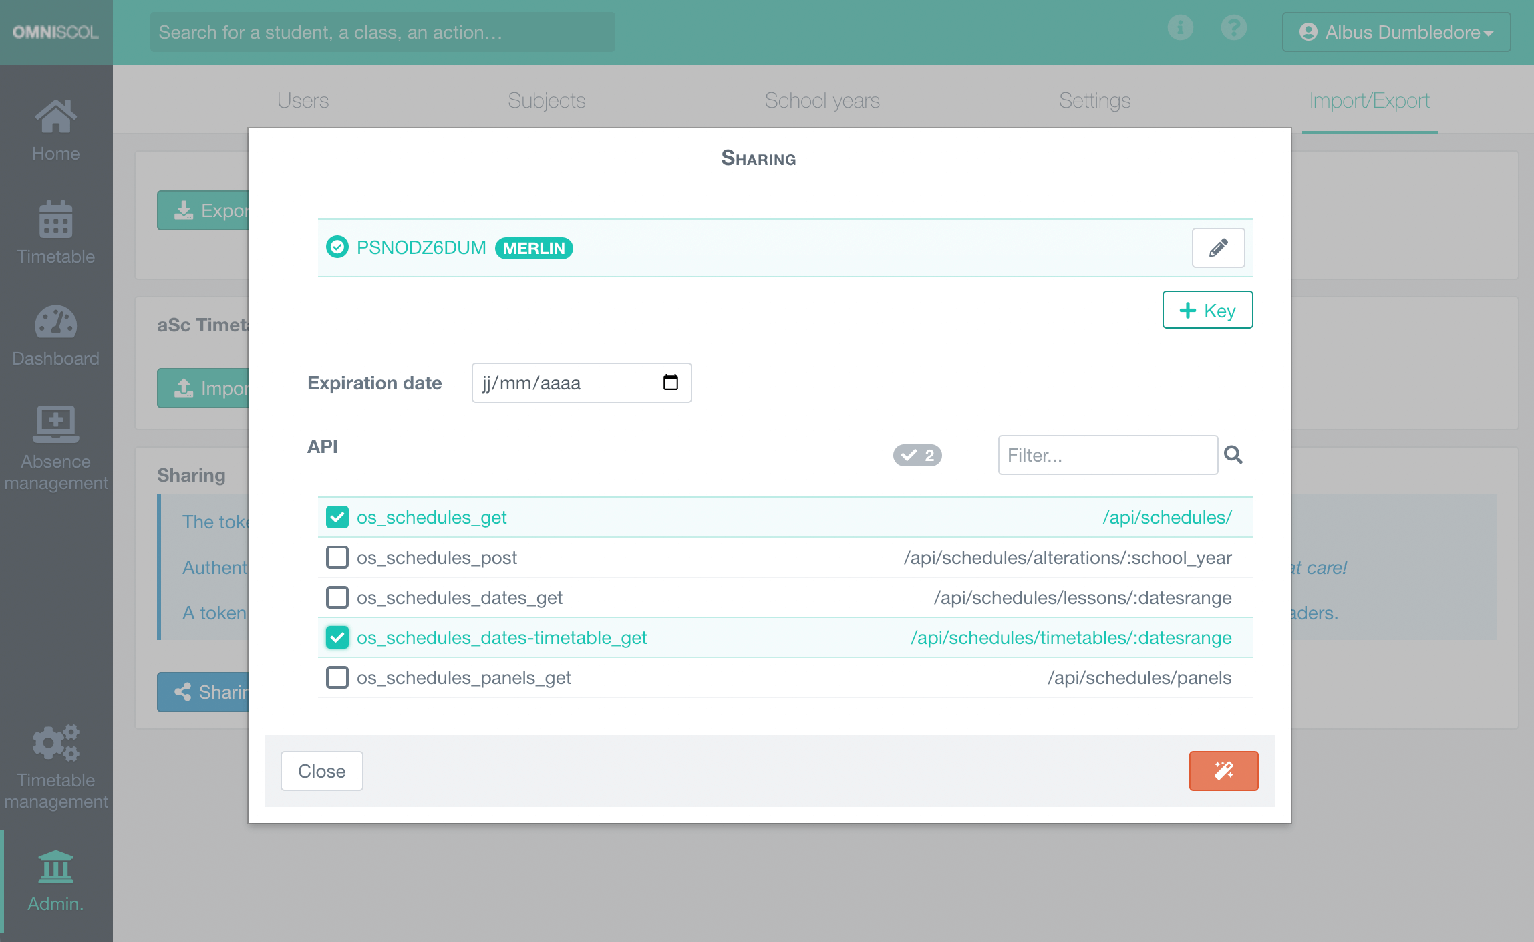
Task: Check the os_schedules_panels_get API
Action: [x=337, y=677]
